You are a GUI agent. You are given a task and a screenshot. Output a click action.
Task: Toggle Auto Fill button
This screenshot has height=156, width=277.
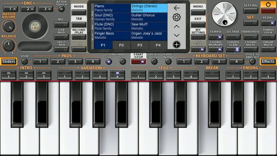click(198, 49)
